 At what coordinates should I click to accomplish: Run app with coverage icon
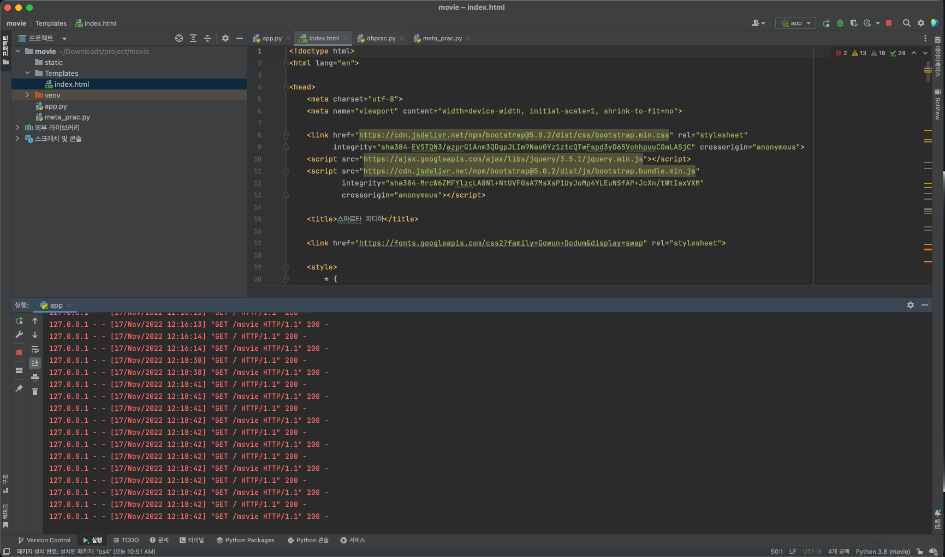pos(854,23)
